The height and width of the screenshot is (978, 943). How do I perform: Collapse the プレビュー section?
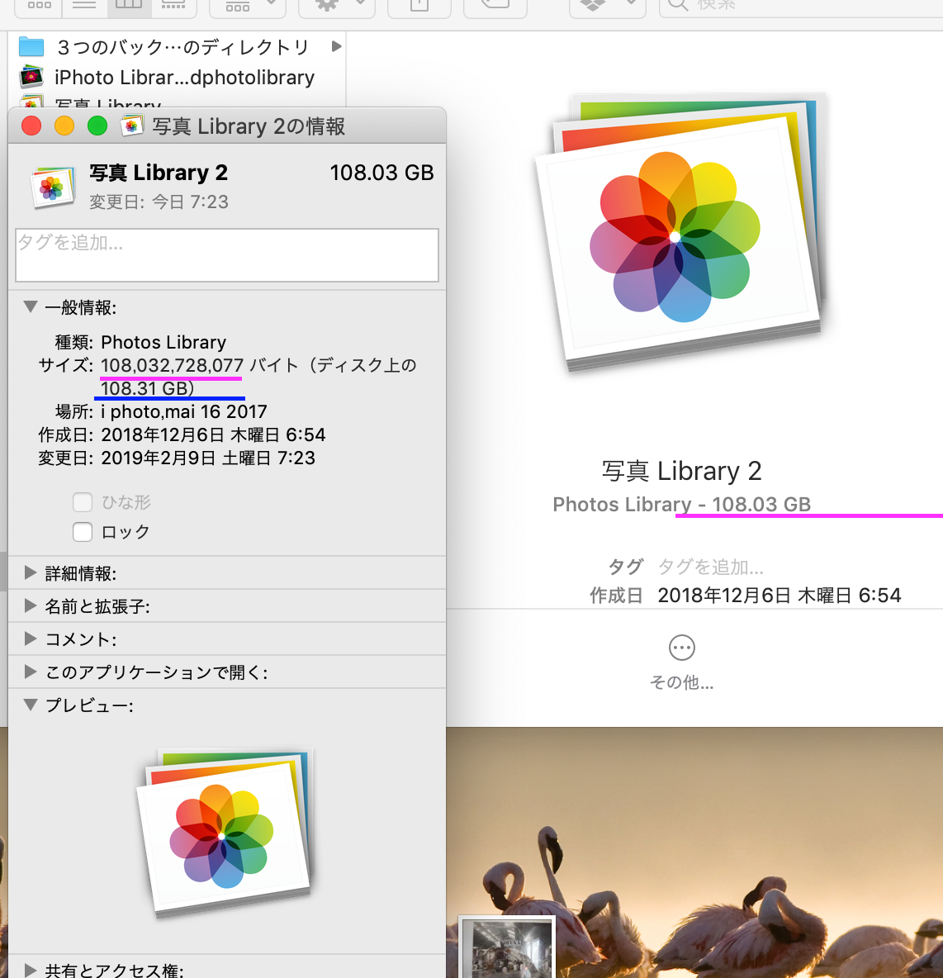pos(30,705)
